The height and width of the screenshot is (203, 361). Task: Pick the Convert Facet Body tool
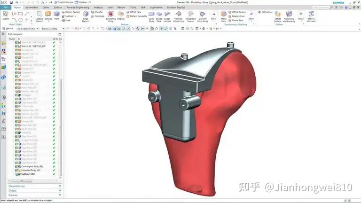pos(203,16)
